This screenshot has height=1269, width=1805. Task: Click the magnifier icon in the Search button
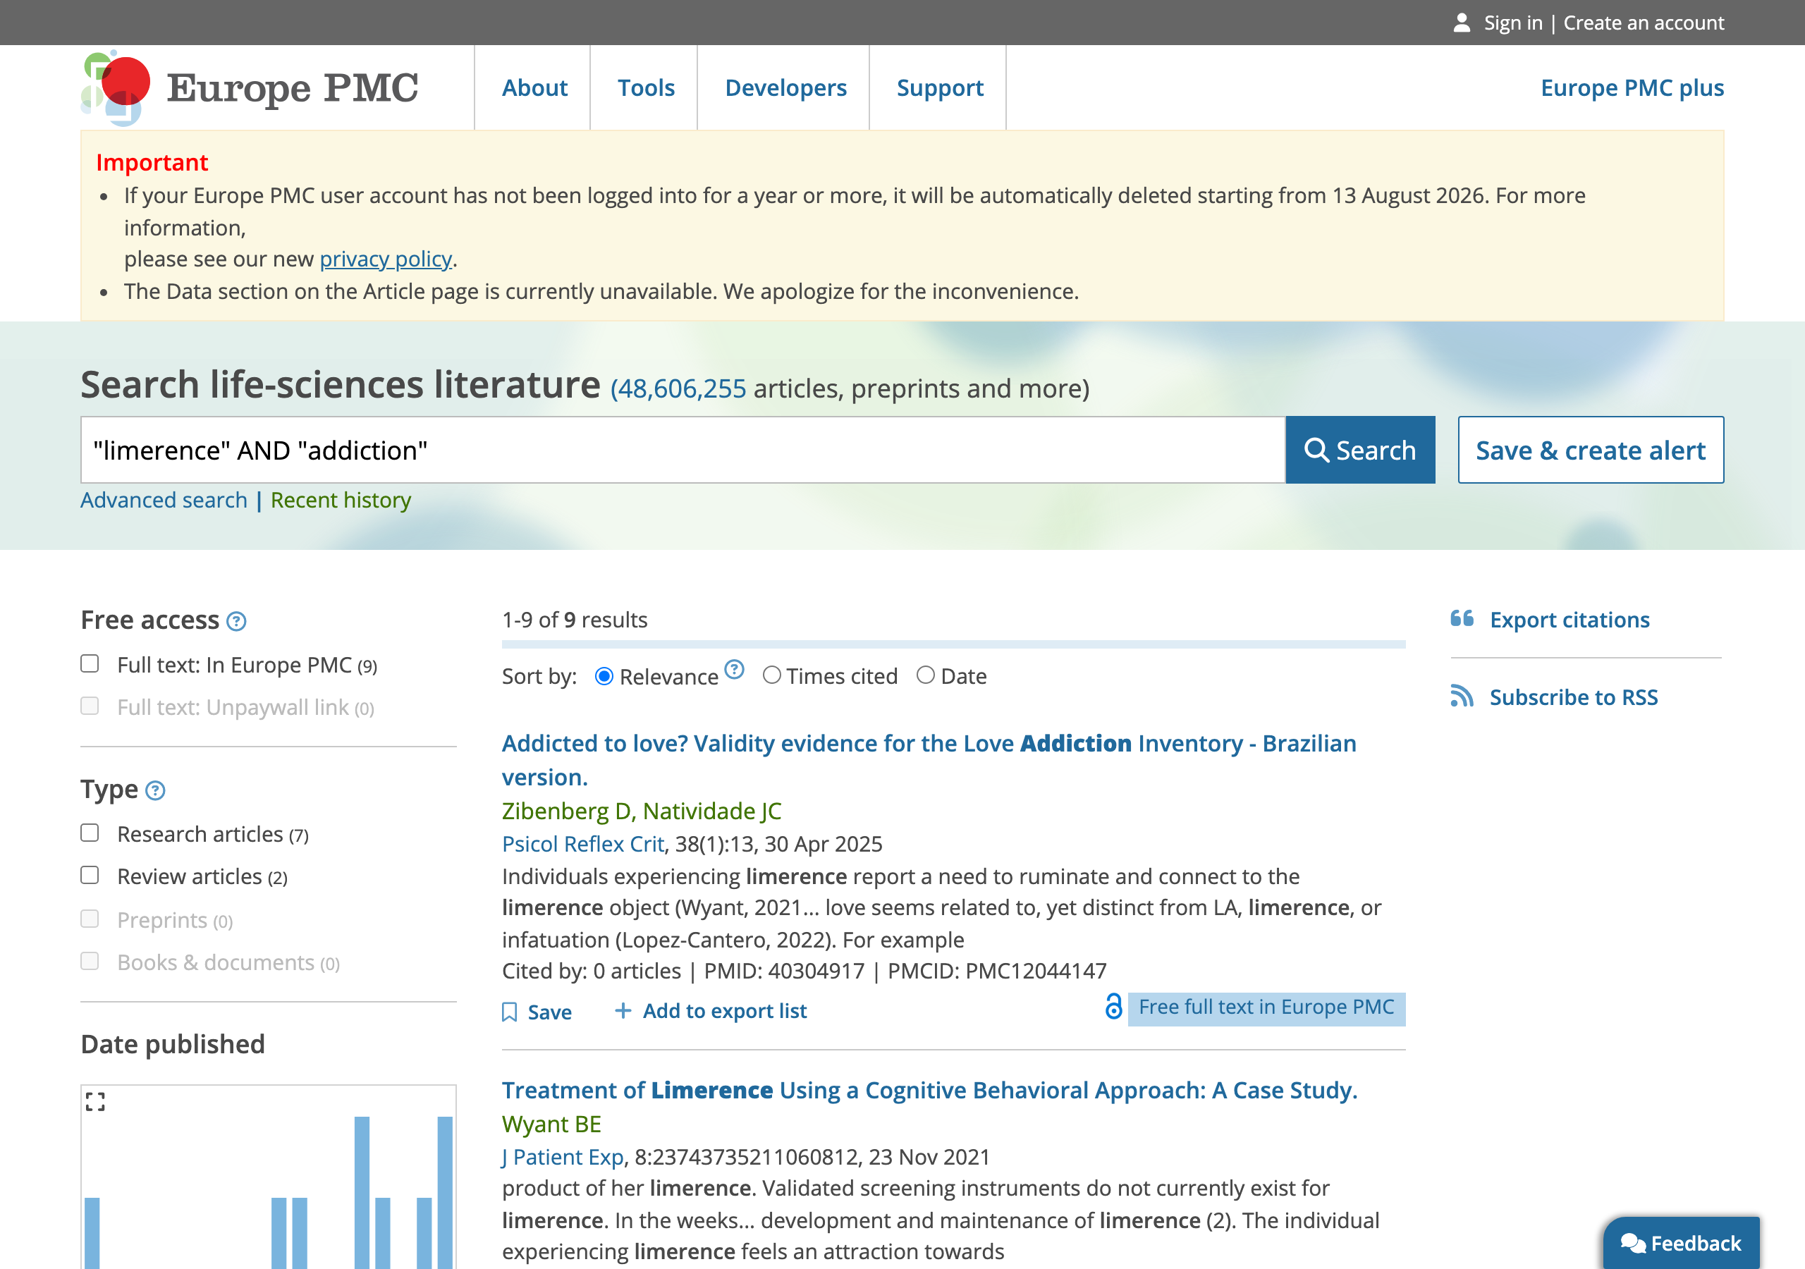click(1317, 450)
